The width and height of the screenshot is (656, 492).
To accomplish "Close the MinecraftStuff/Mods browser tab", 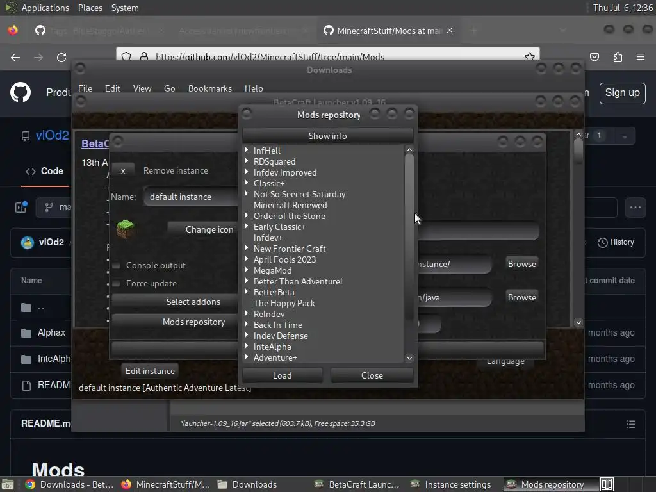I will point(450,30).
